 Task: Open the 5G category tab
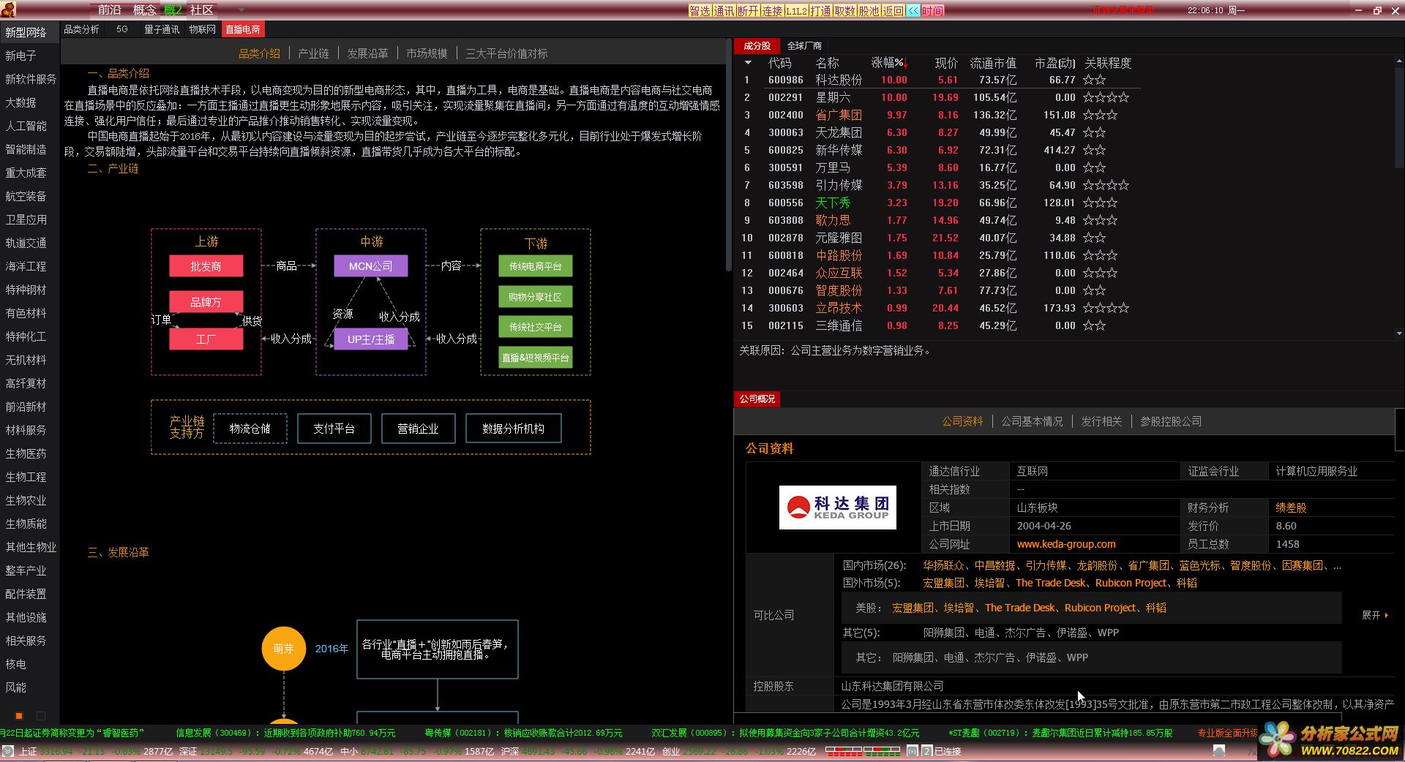click(121, 29)
